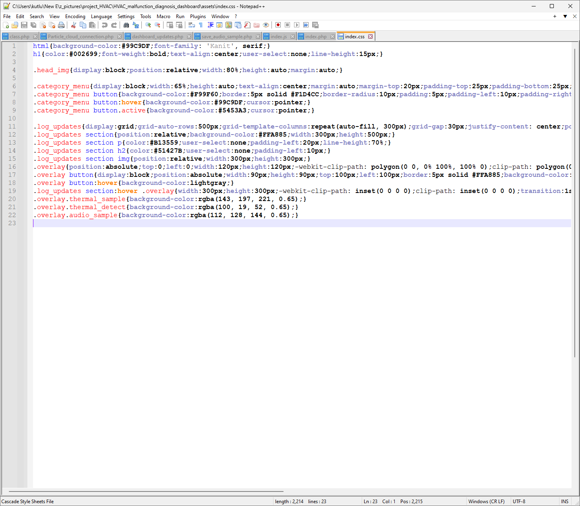
Task: Open the Encoding menu
Action: coord(75,17)
